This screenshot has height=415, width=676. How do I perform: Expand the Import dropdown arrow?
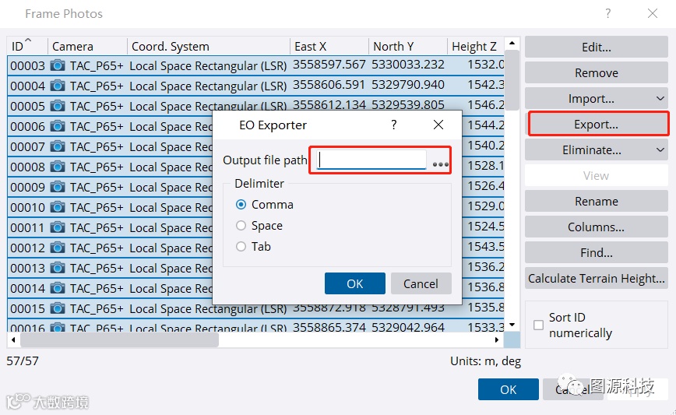tap(660, 99)
